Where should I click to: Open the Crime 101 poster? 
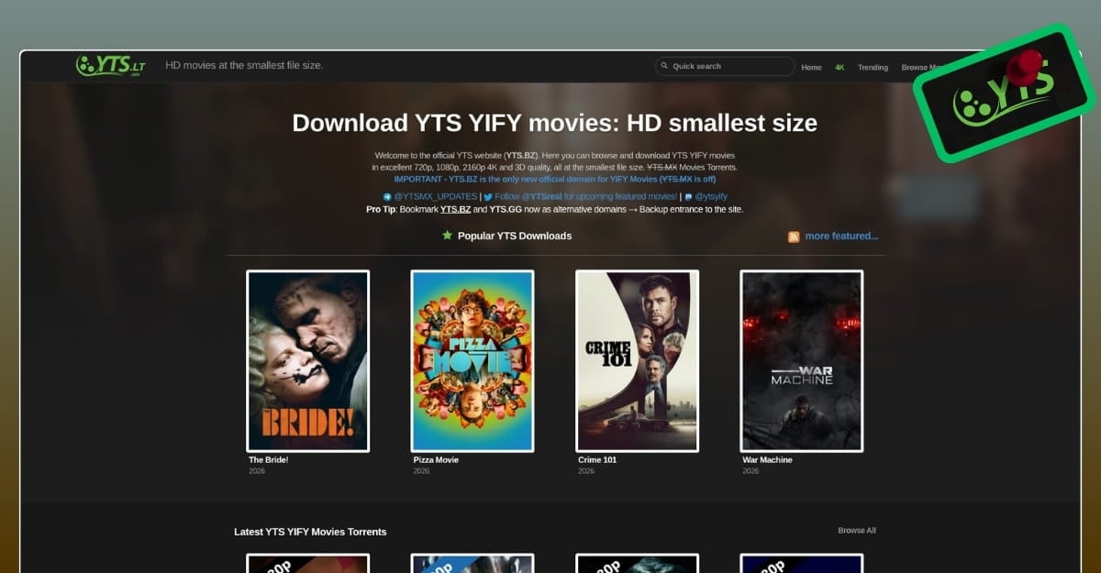click(637, 361)
